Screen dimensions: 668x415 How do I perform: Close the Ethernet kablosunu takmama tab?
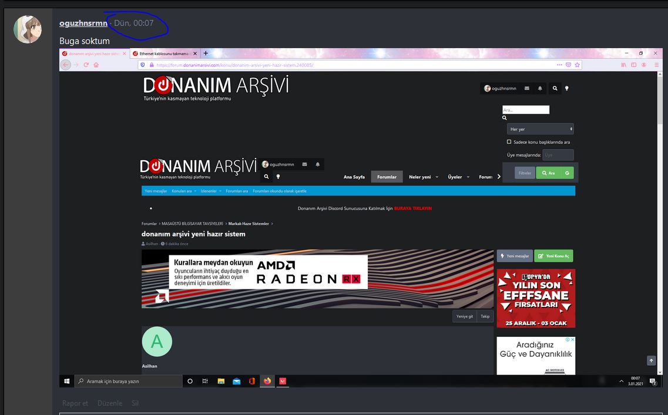(195, 53)
